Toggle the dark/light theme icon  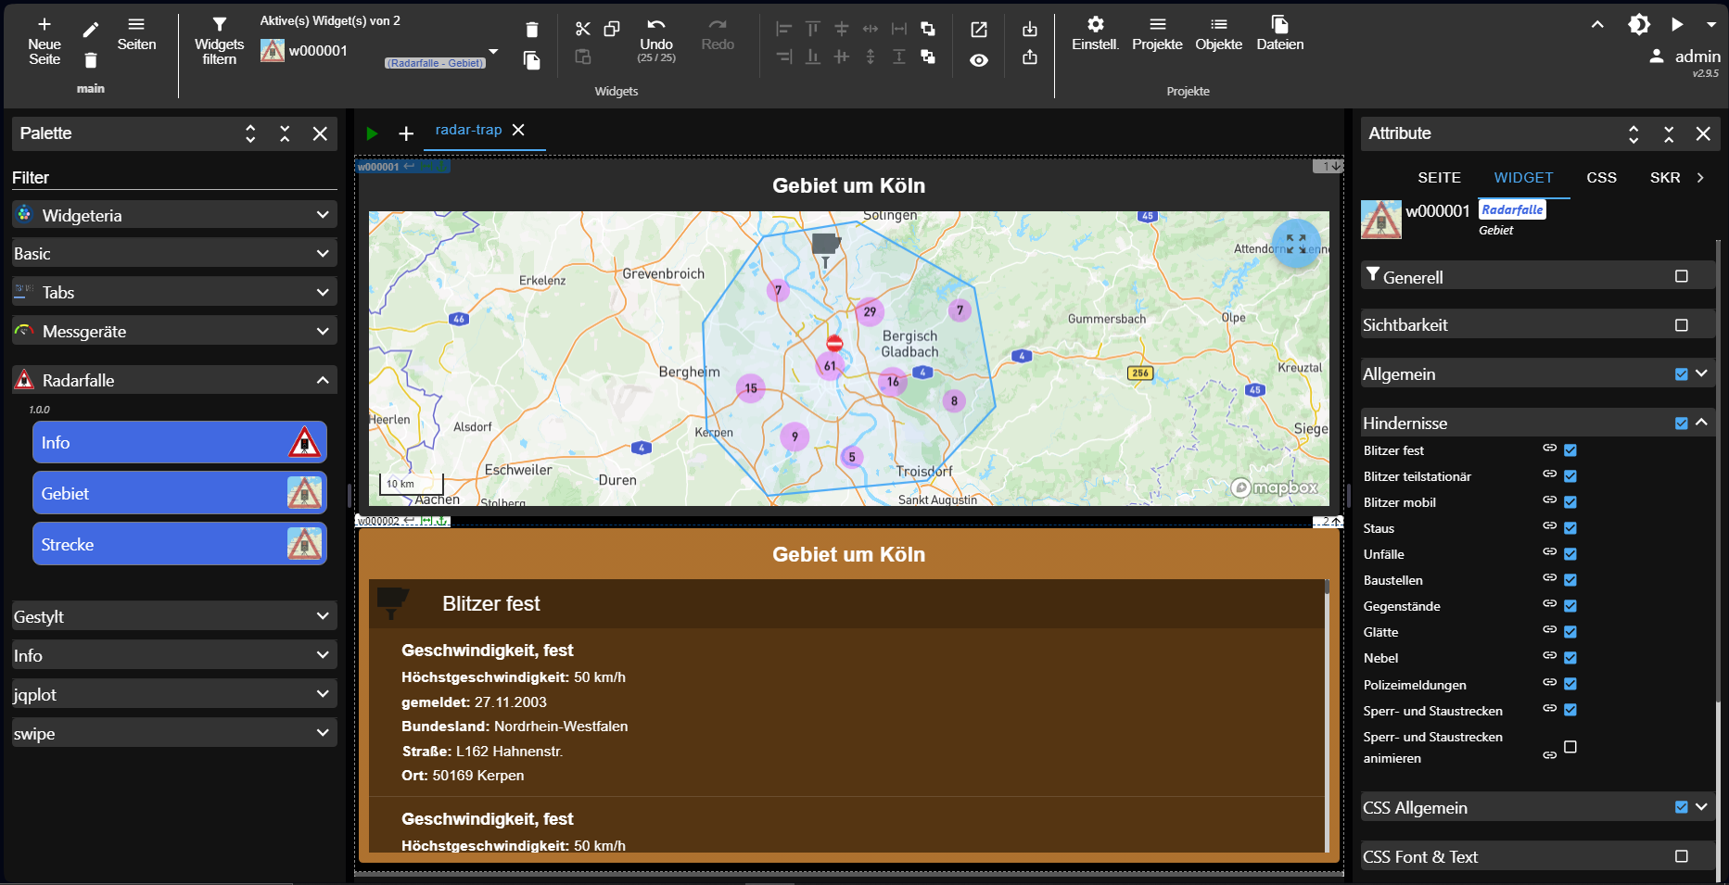(1639, 24)
